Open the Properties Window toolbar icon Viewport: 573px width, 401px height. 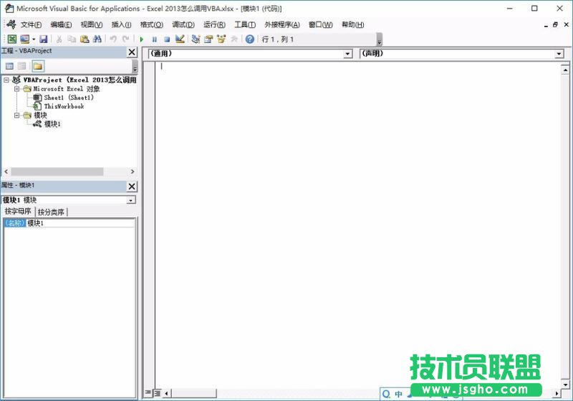208,39
